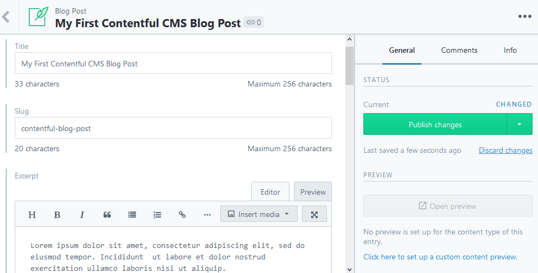Apply italic formatting in Excerpt toolbar
The image size is (538, 273).
pos(82,215)
